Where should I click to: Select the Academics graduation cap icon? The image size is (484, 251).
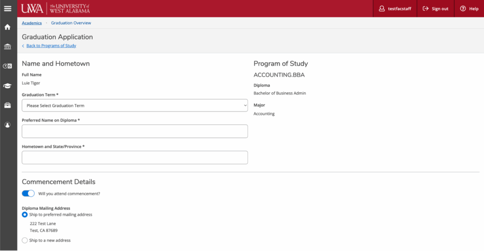(8, 86)
